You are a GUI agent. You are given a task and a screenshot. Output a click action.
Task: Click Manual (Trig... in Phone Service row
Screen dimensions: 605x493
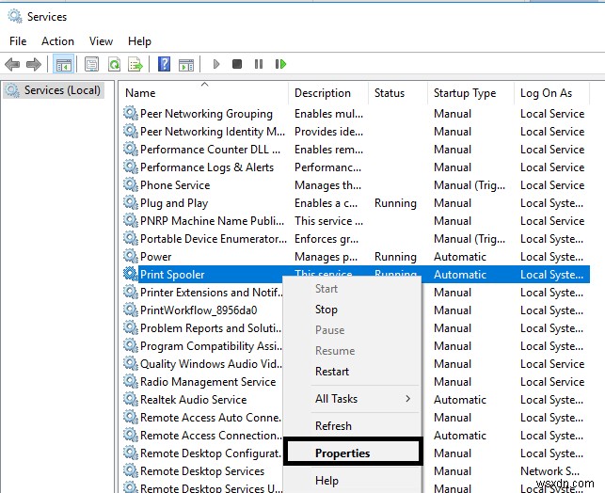(x=470, y=185)
